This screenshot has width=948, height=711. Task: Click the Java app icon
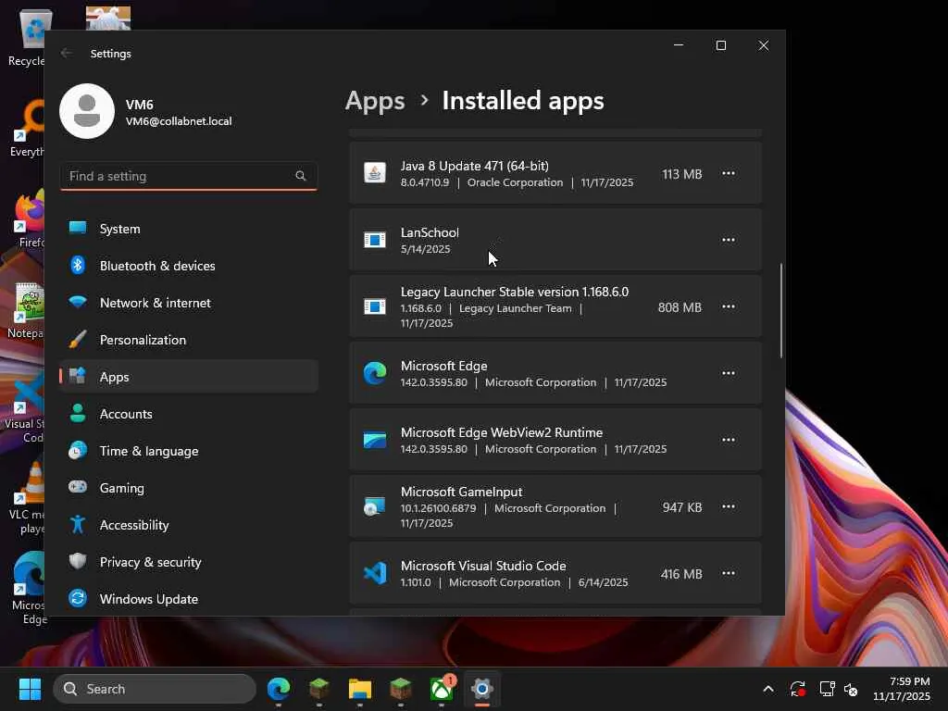[x=375, y=173]
